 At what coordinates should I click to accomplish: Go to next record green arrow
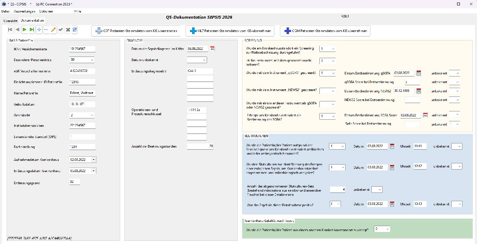click(x=25, y=30)
